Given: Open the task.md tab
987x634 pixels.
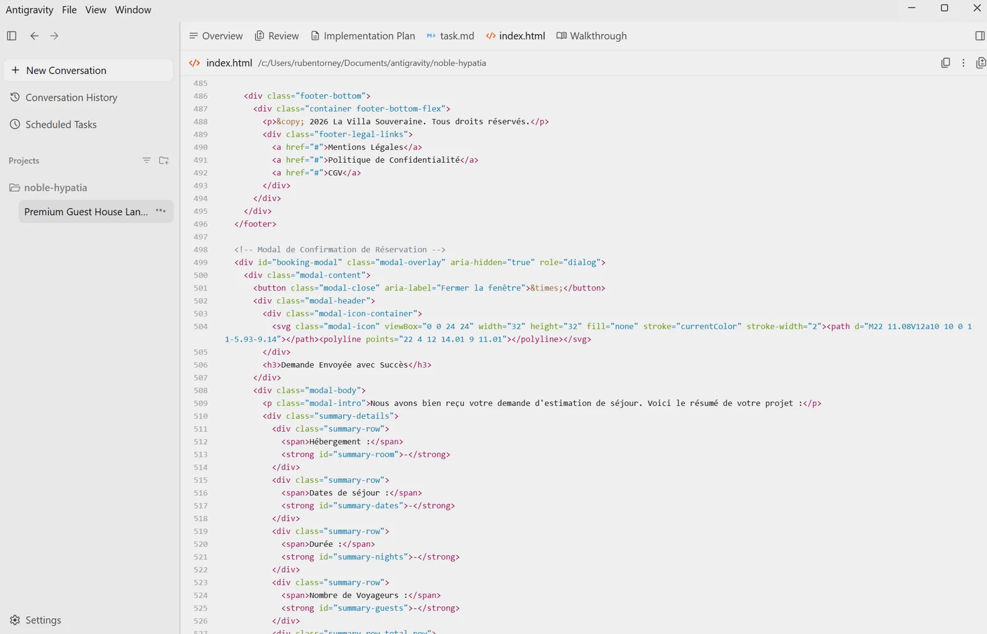Looking at the screenshot, I should (x=450, y=36).
